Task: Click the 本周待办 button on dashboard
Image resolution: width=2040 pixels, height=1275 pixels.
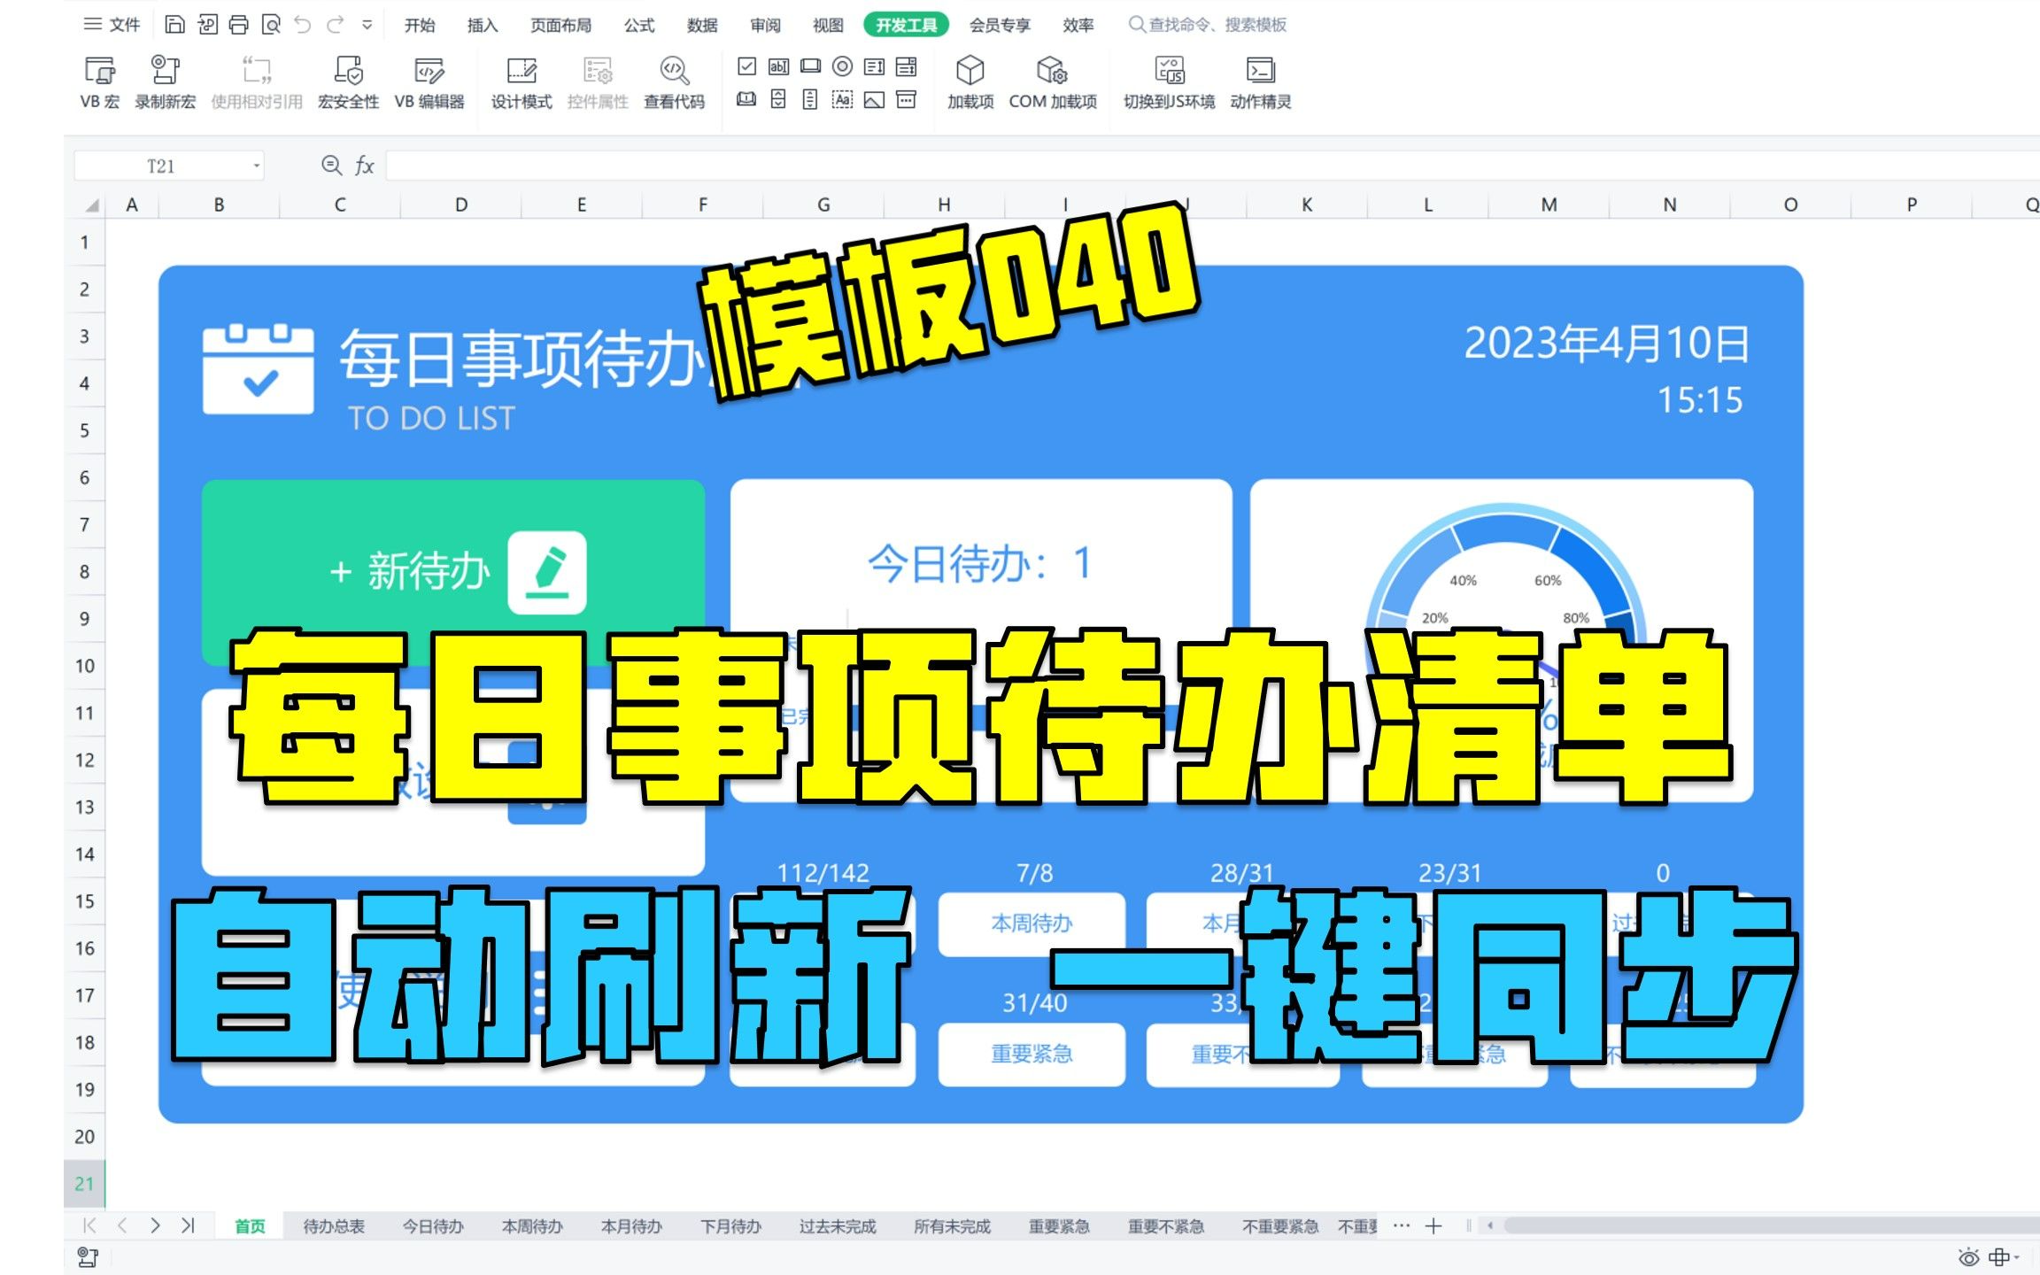Action: pyautogui.click(x=1032, y=923)
